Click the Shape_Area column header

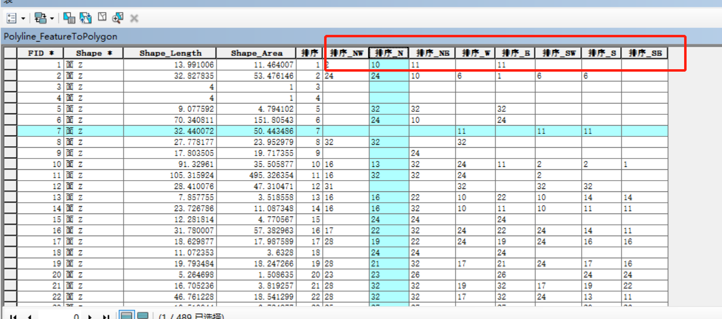point(256,53)
